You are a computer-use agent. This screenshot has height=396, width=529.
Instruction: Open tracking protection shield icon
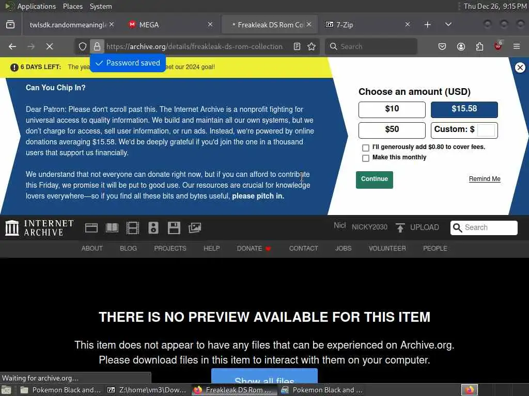pos(83,46)
